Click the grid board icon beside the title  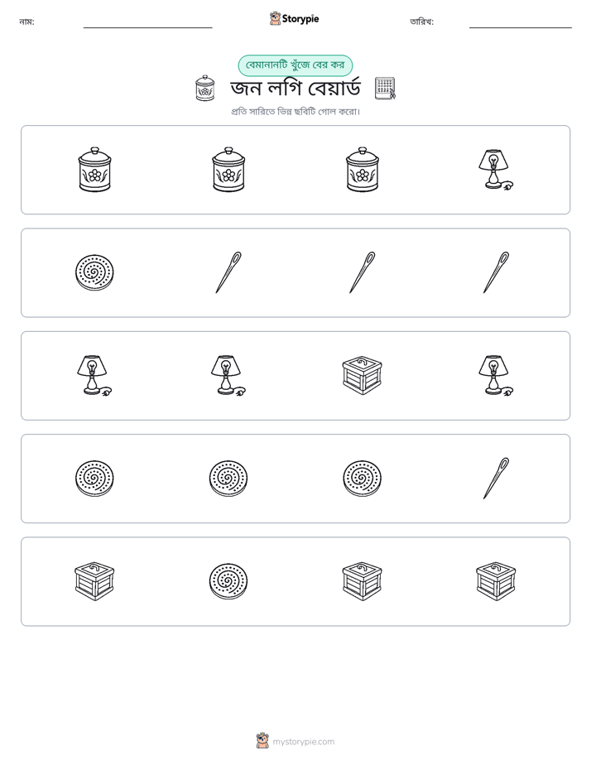pyautogui.click(x=385, y=89)
